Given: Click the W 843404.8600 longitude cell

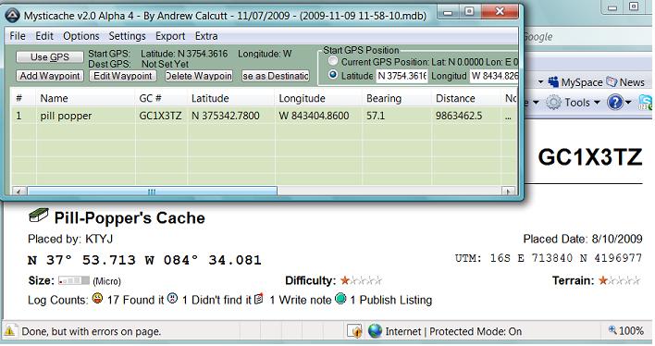Looking at the screenshot, I should pyautogui.click(x=315, y=116).
